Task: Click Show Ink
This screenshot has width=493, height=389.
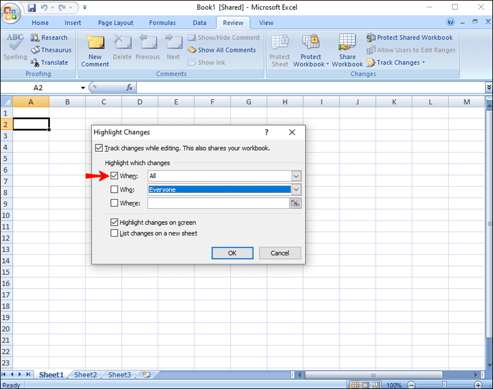Action: click(206, 63)
